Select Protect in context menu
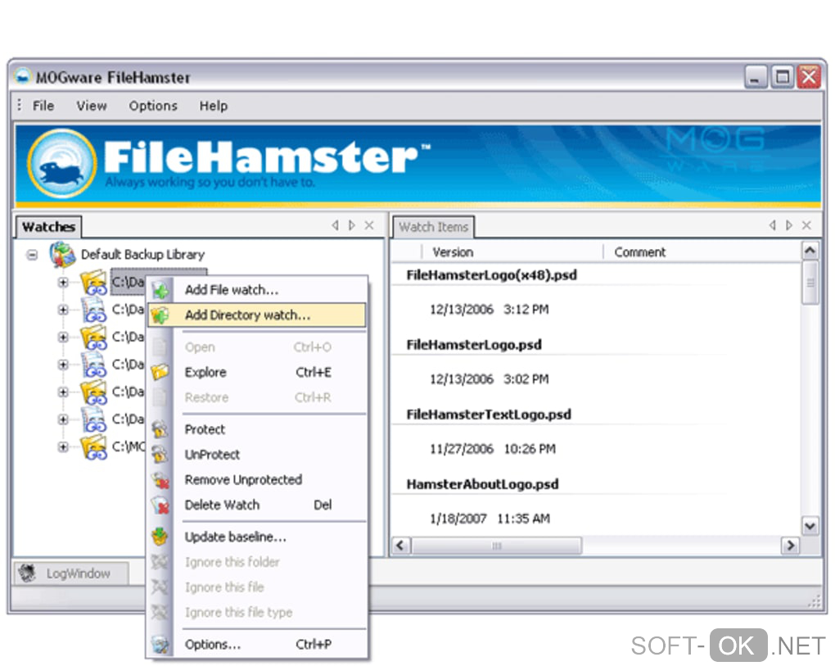 click(x=257, y=429)
